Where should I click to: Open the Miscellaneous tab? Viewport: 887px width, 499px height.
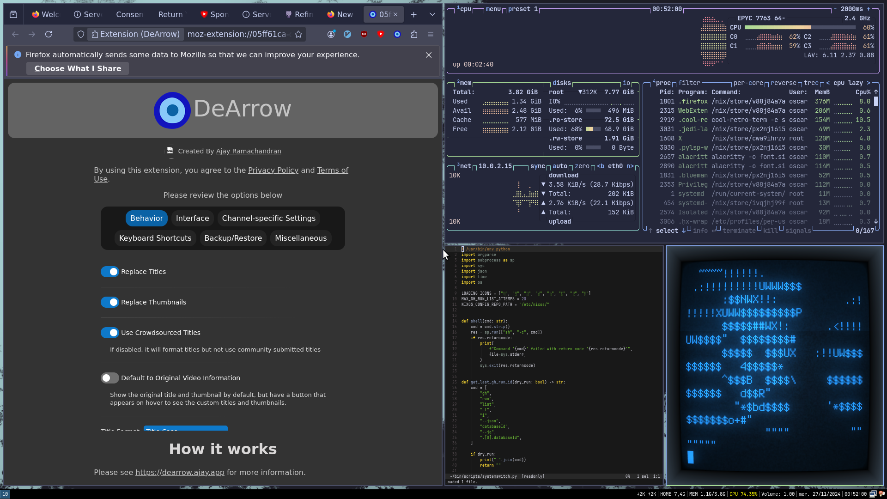[301, 238]
